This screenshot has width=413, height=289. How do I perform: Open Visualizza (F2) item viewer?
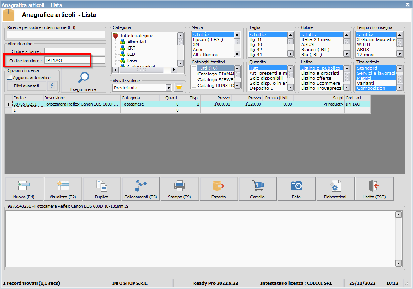click(63, 189)
